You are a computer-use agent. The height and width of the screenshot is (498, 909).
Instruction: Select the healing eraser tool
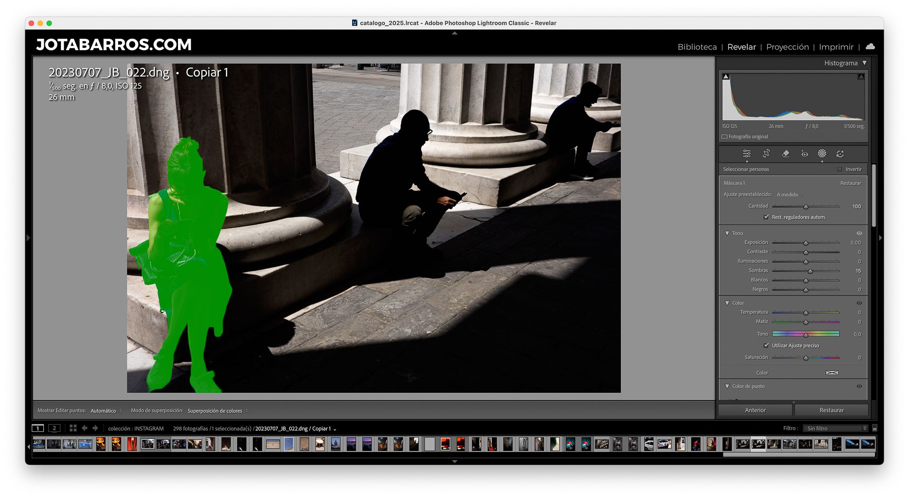point(785,154)
